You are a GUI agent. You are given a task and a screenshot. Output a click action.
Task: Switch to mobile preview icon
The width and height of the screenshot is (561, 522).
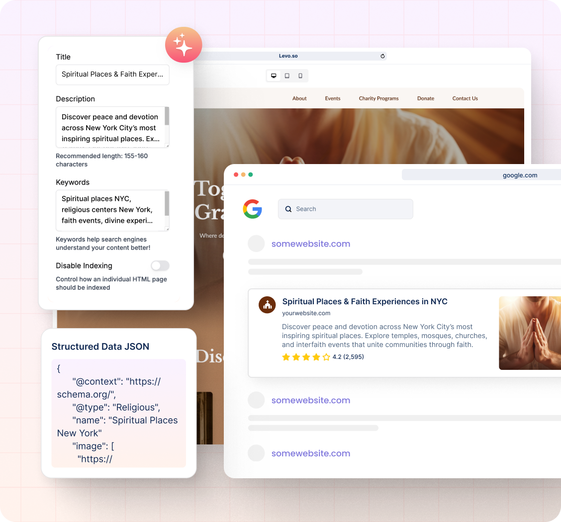point(300,76)
